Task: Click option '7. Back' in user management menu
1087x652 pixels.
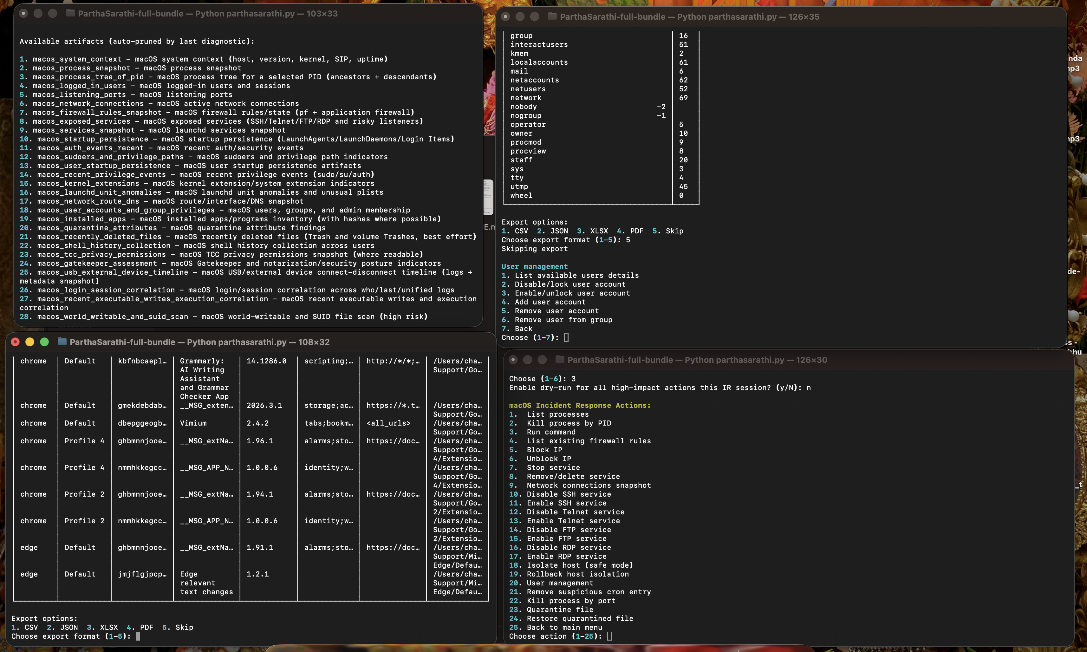Action: pyautogui.click(x=517, y=329)
